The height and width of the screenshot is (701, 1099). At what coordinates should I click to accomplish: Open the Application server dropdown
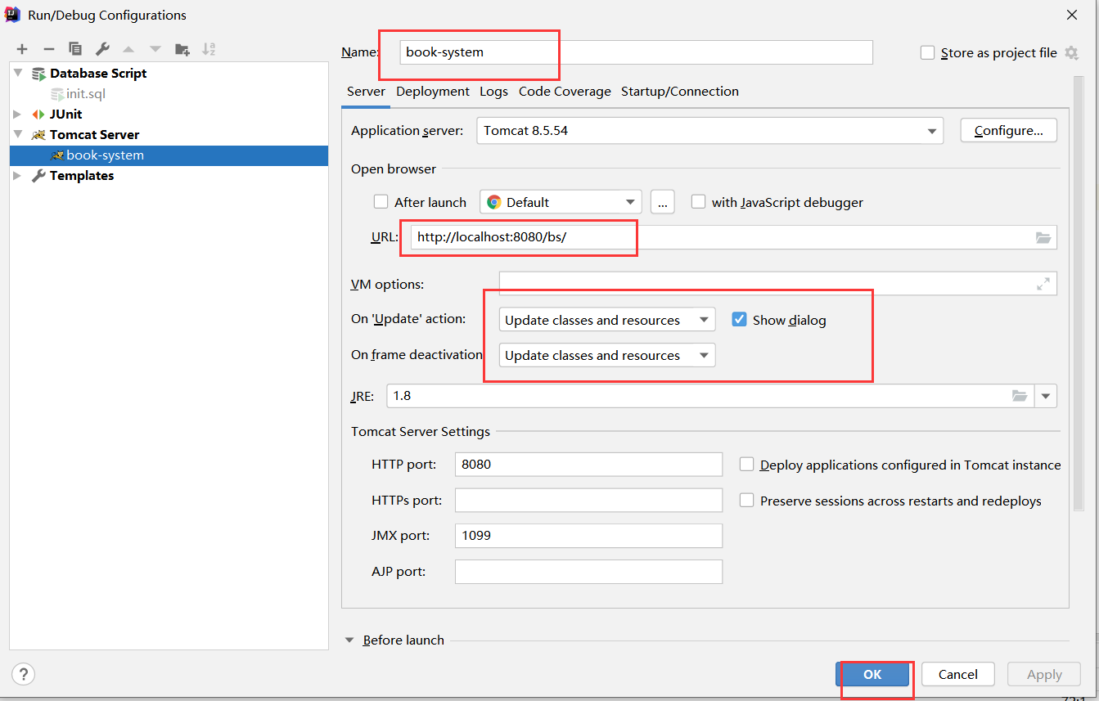point(709,131)
